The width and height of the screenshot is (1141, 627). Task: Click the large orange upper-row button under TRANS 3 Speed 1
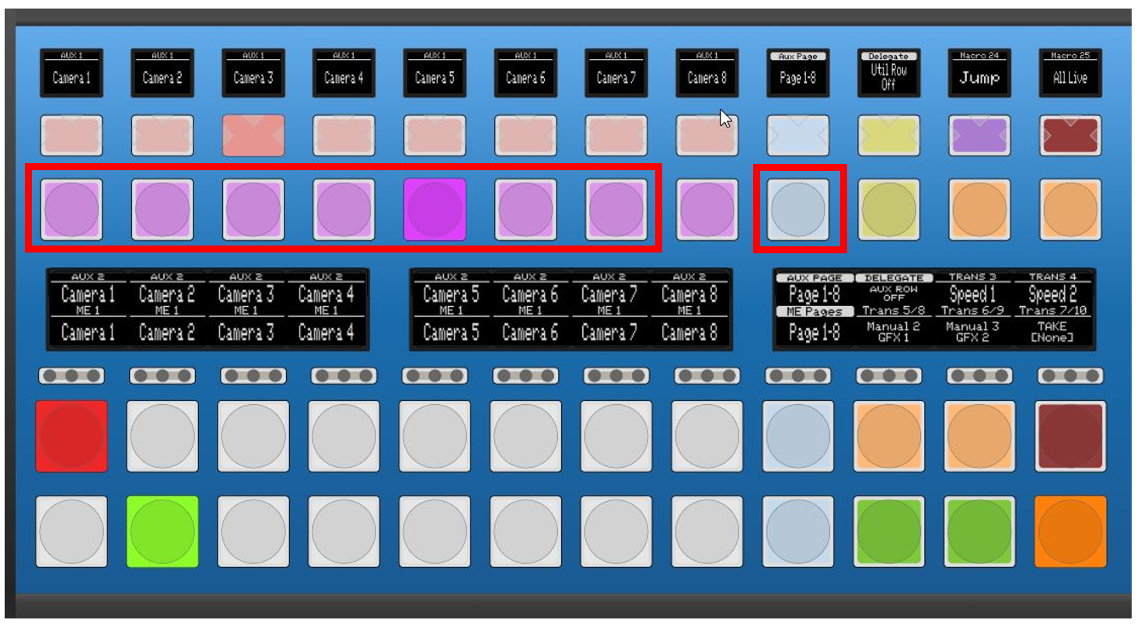[x=979, y=436]
